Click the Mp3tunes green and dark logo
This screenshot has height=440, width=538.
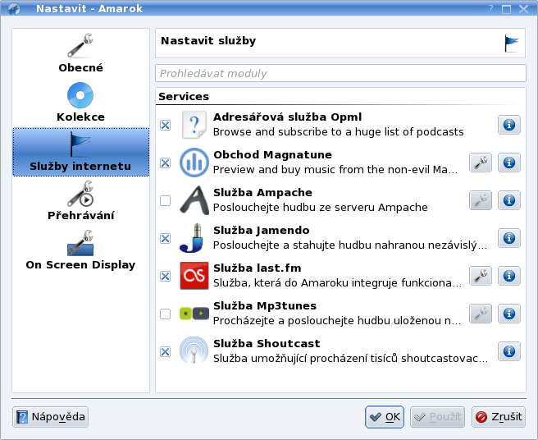[x=194, y=314]
